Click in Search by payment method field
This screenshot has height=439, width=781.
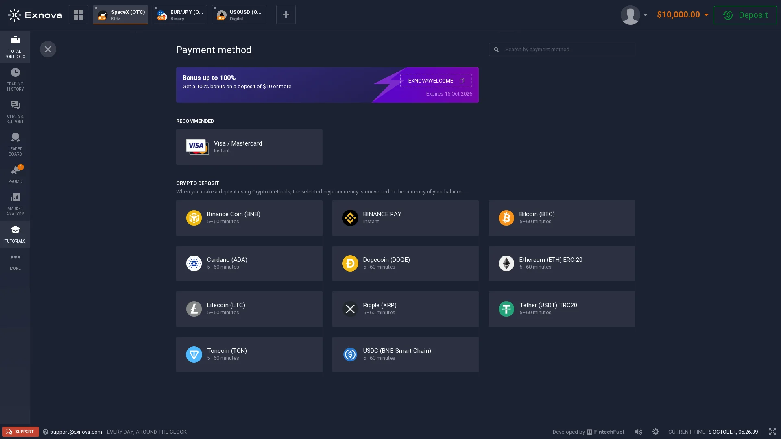click(562, 50)
